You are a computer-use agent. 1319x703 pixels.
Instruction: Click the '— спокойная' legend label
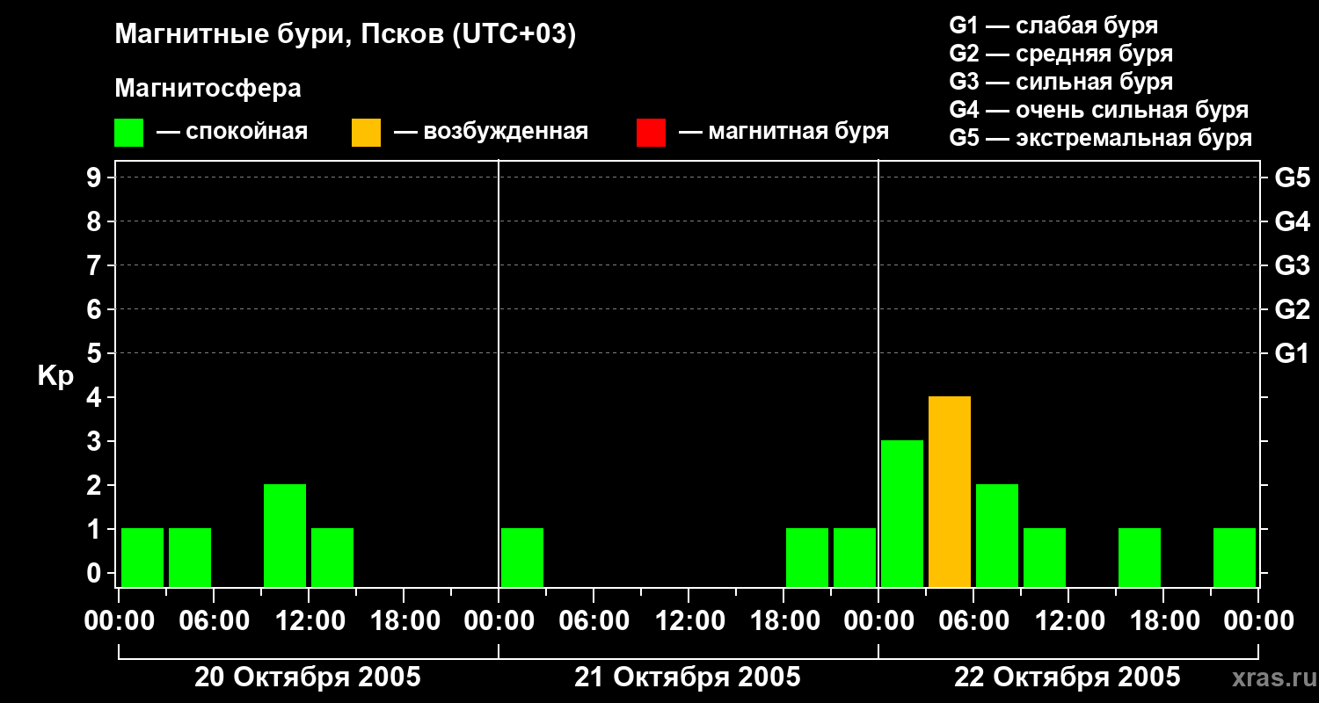[x=232, y=132]
